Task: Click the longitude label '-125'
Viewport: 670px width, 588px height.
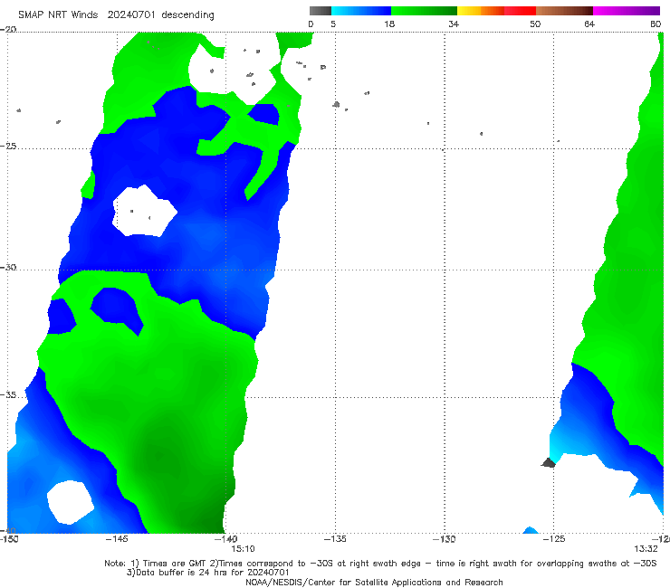Action: pyautogui.click(x=554, y=539)
